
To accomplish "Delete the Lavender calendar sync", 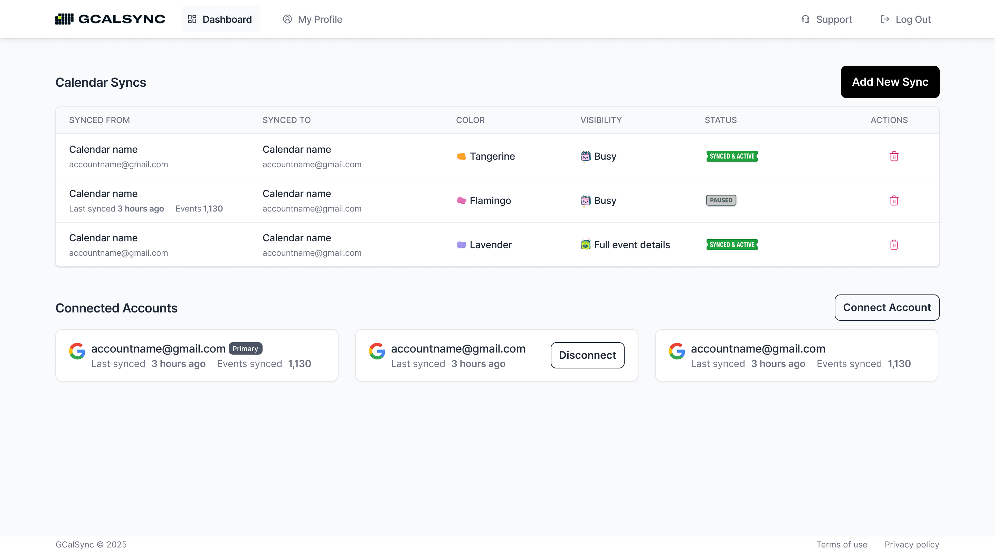I will tap(894, 245).
